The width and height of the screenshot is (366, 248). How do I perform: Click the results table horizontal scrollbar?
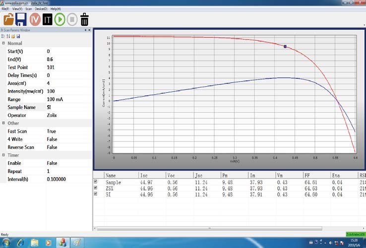coord(208,229)
